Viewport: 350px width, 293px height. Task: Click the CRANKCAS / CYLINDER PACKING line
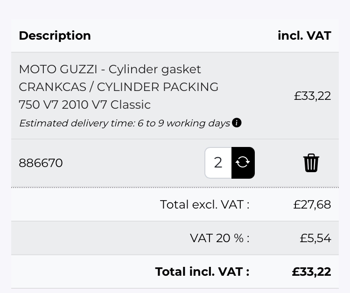[119, 87]
